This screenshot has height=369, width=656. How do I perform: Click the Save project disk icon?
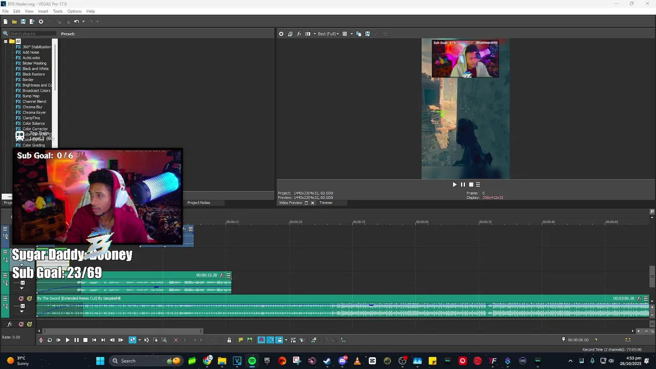point(23,22)
